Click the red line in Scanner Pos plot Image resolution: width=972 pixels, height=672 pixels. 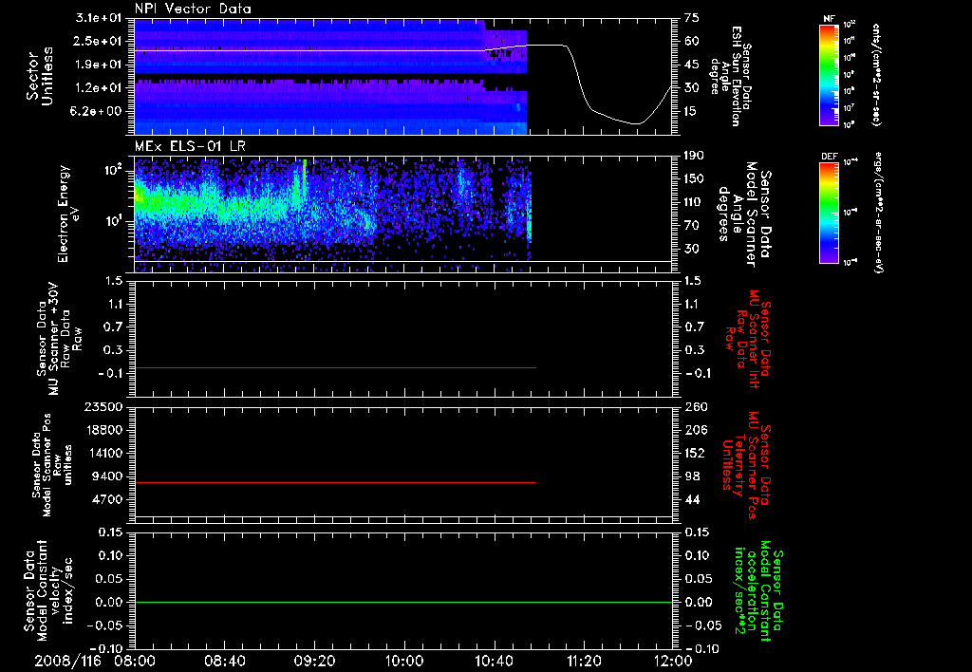point(335,482)
